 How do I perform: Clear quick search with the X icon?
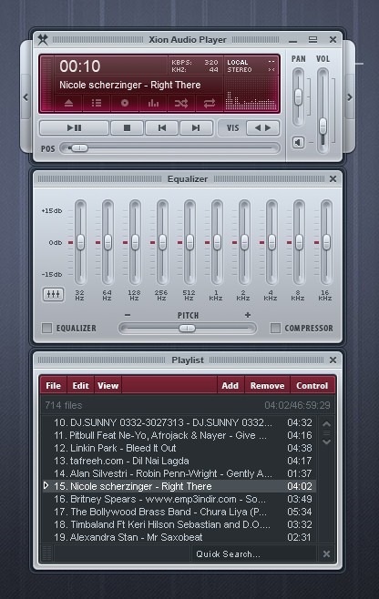[x=326, y=553]
